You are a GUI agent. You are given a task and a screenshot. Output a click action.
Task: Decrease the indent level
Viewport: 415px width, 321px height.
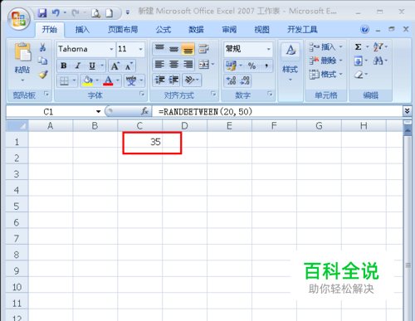pyautogui.click(x=159, y=80)
